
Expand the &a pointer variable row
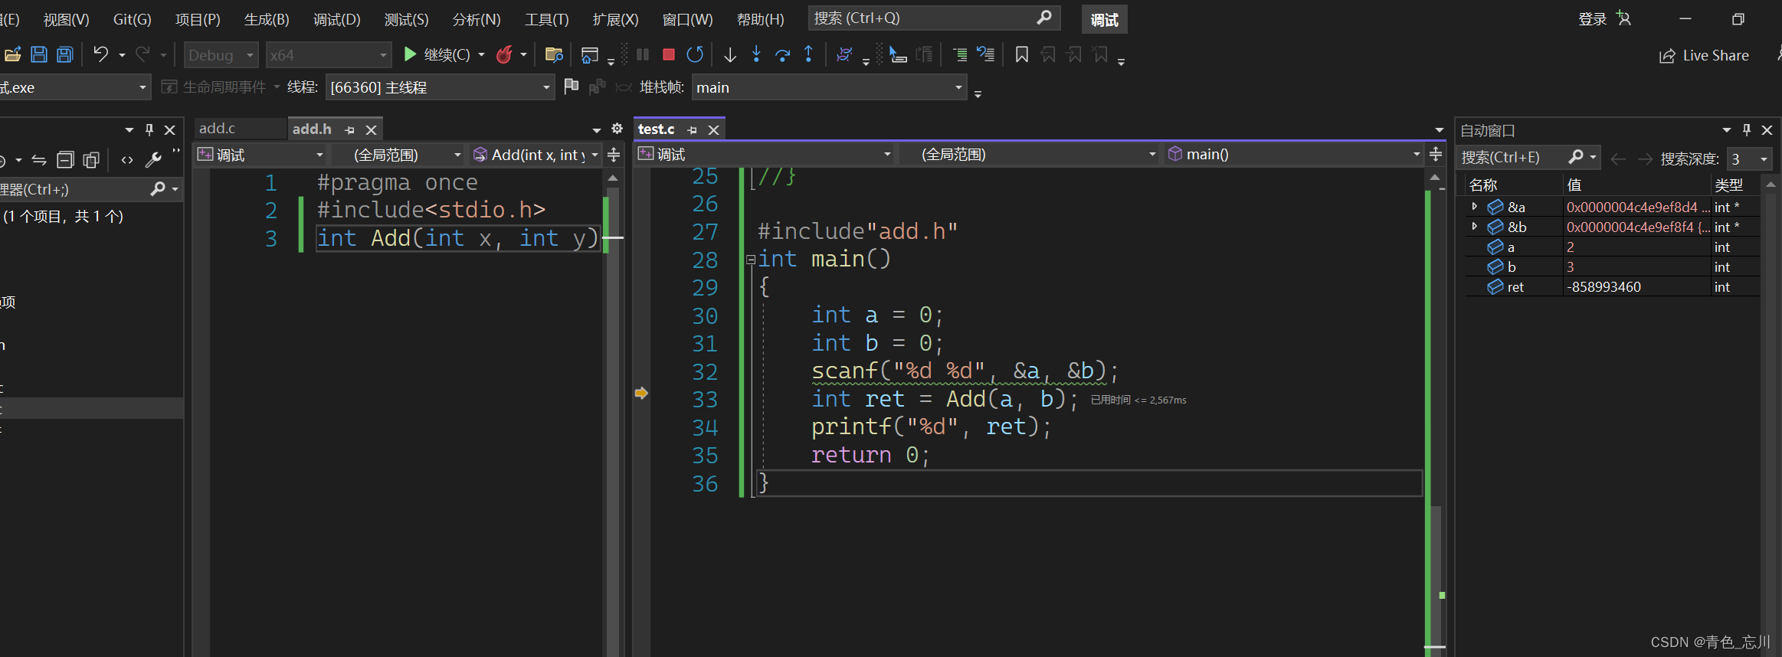(1474, 207)
